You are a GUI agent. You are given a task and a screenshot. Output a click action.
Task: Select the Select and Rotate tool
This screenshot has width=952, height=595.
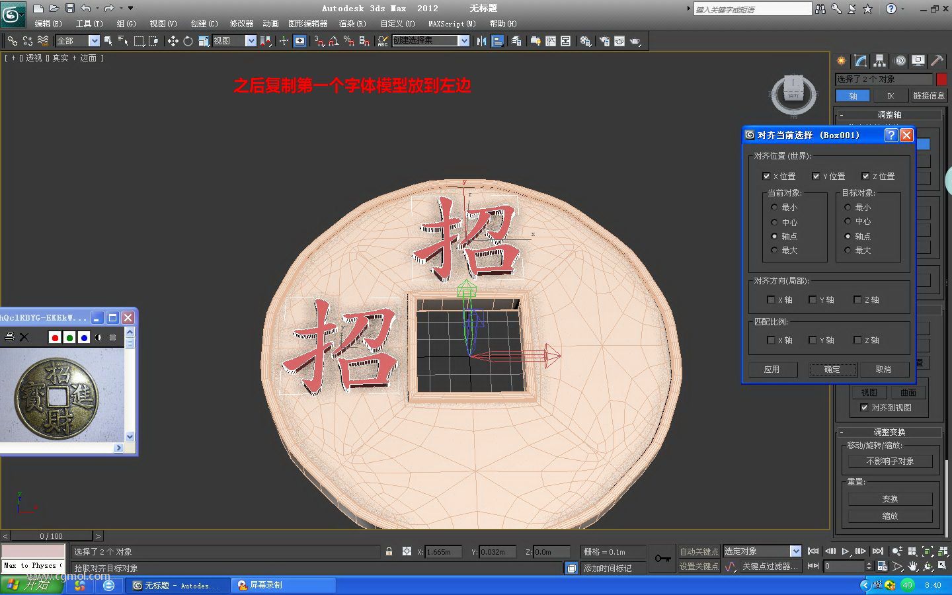click(x=188, y=41)
